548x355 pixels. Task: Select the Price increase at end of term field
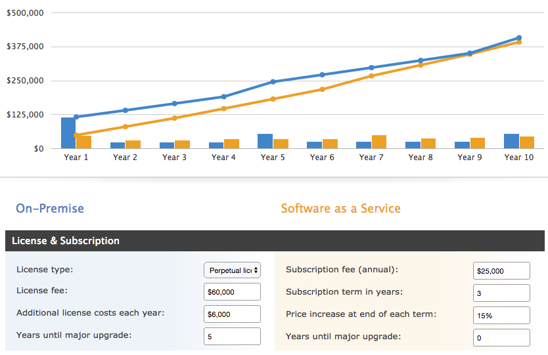point(501,315)
